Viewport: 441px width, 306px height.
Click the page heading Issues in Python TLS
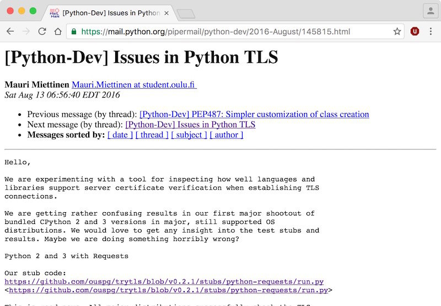[142, 57]
